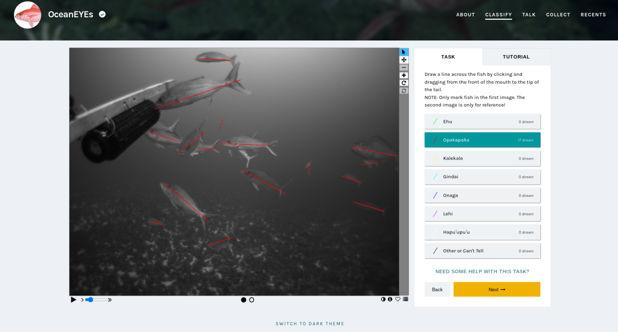Click the blue Onaga line swatch
This screenshot has width=618, height=332.
pyautogui.click(x=435, y=195)
